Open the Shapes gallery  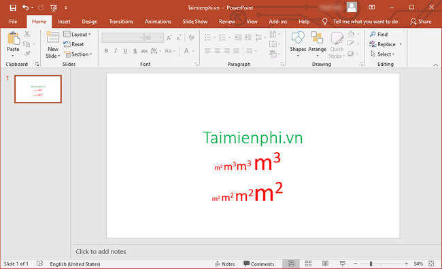point(298,44)
